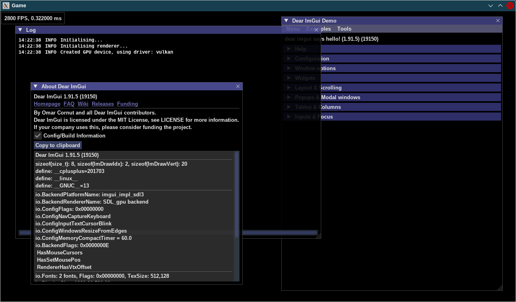Click the io.Fonts info line

click(102, 276)
